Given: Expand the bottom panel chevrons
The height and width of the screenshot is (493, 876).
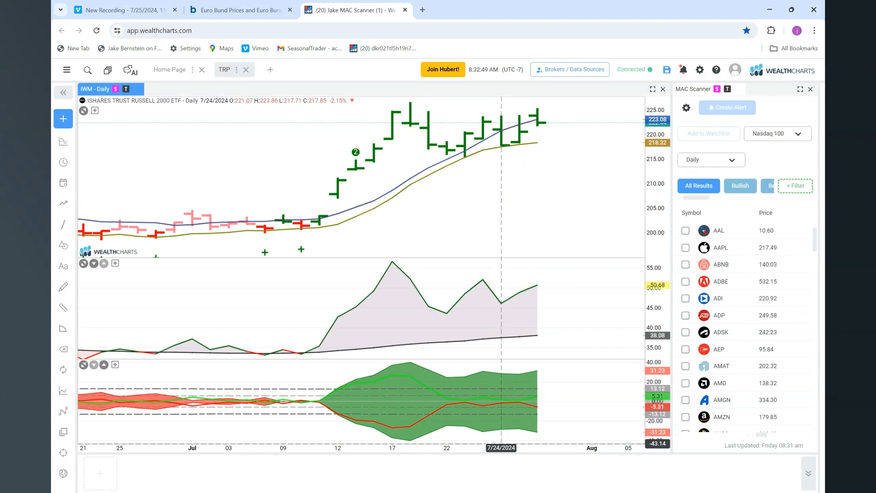Looking at the screenshot, I should (808, 473).
